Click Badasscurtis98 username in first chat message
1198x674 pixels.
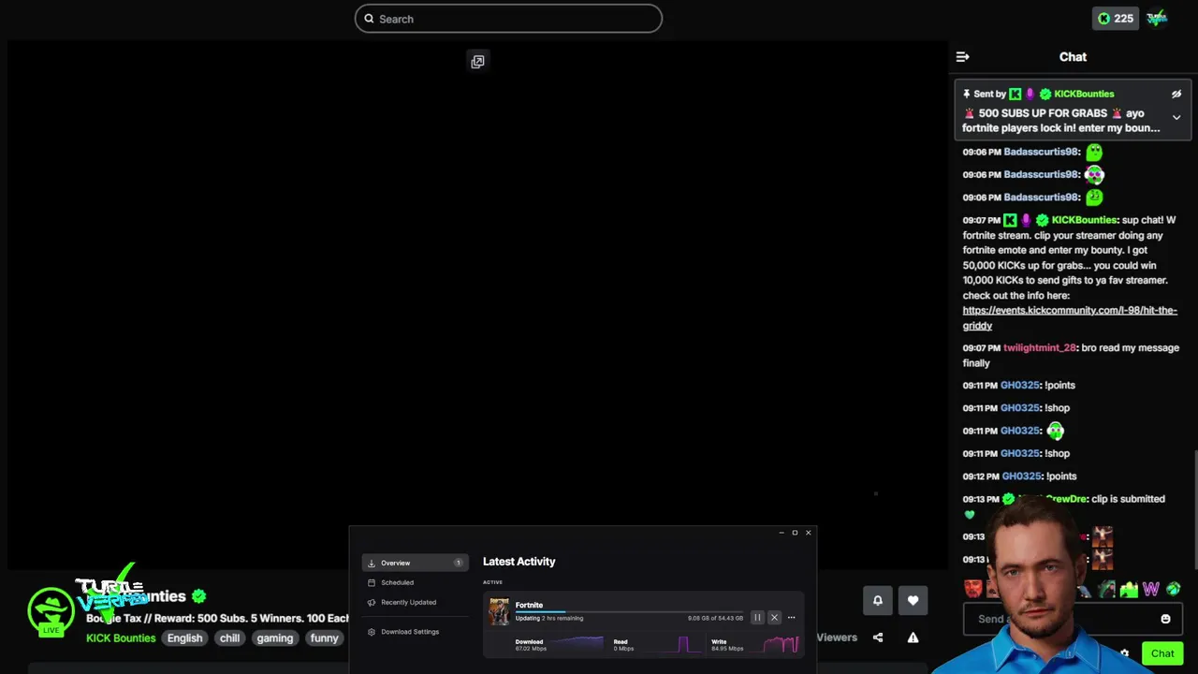click(x=1042, y=152)
